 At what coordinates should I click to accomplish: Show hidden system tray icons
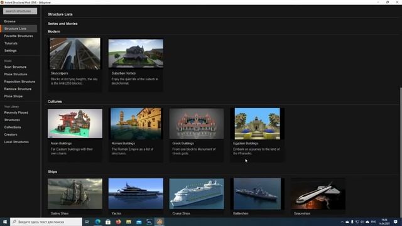pos(342,222)
